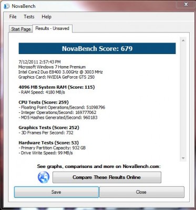196x210 pixels.
Task: Select the Results - Unsaved tab
Action: pyautogui.click(x=52, y=28)
